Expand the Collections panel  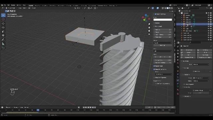tap(187, 96)
